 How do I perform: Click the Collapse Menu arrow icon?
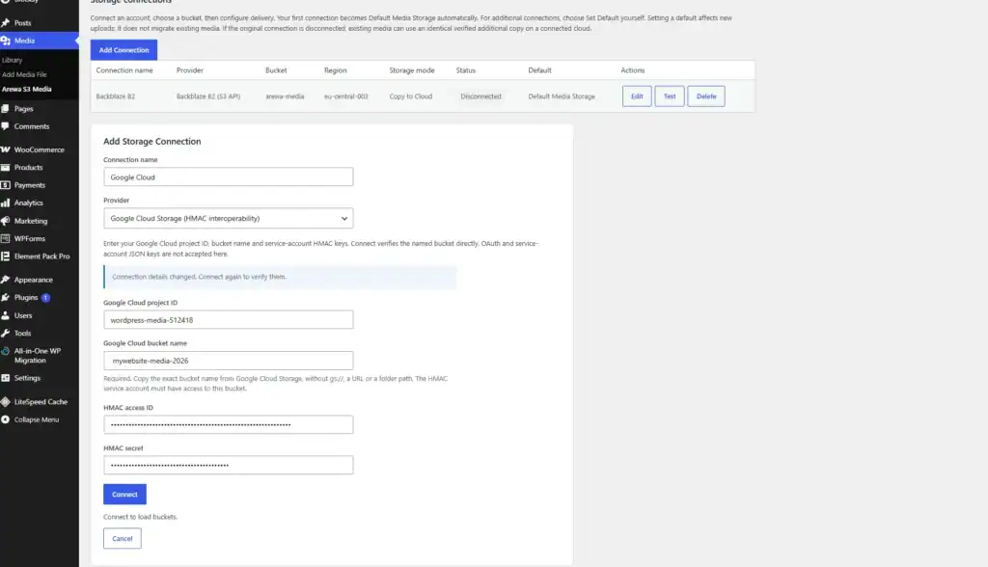coord(6,419)
